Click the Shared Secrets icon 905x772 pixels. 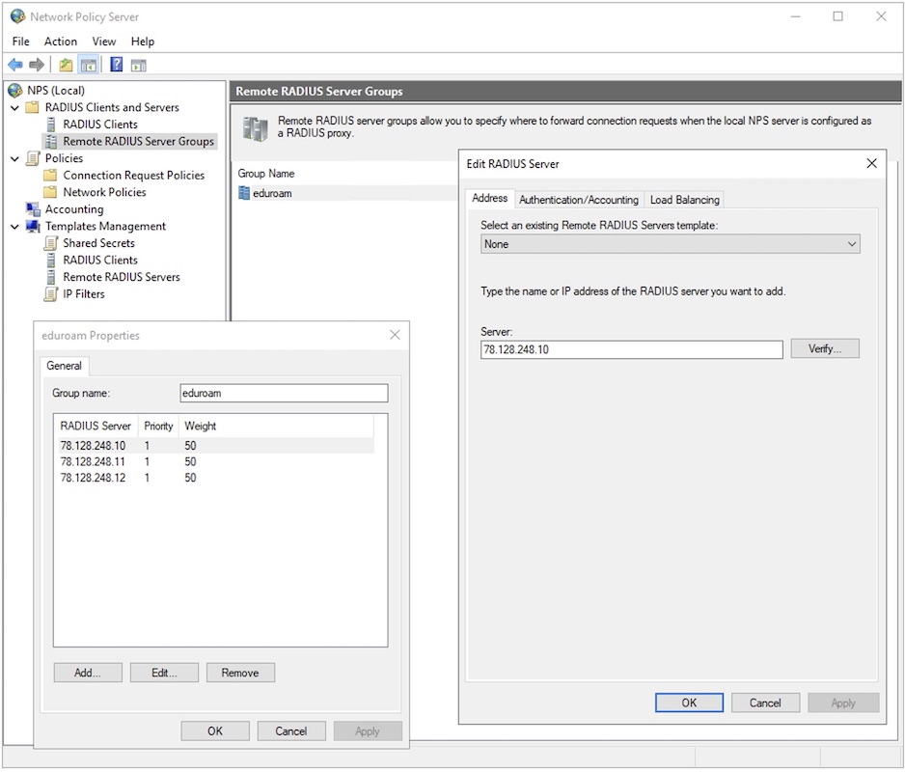[x=51, y=243]
